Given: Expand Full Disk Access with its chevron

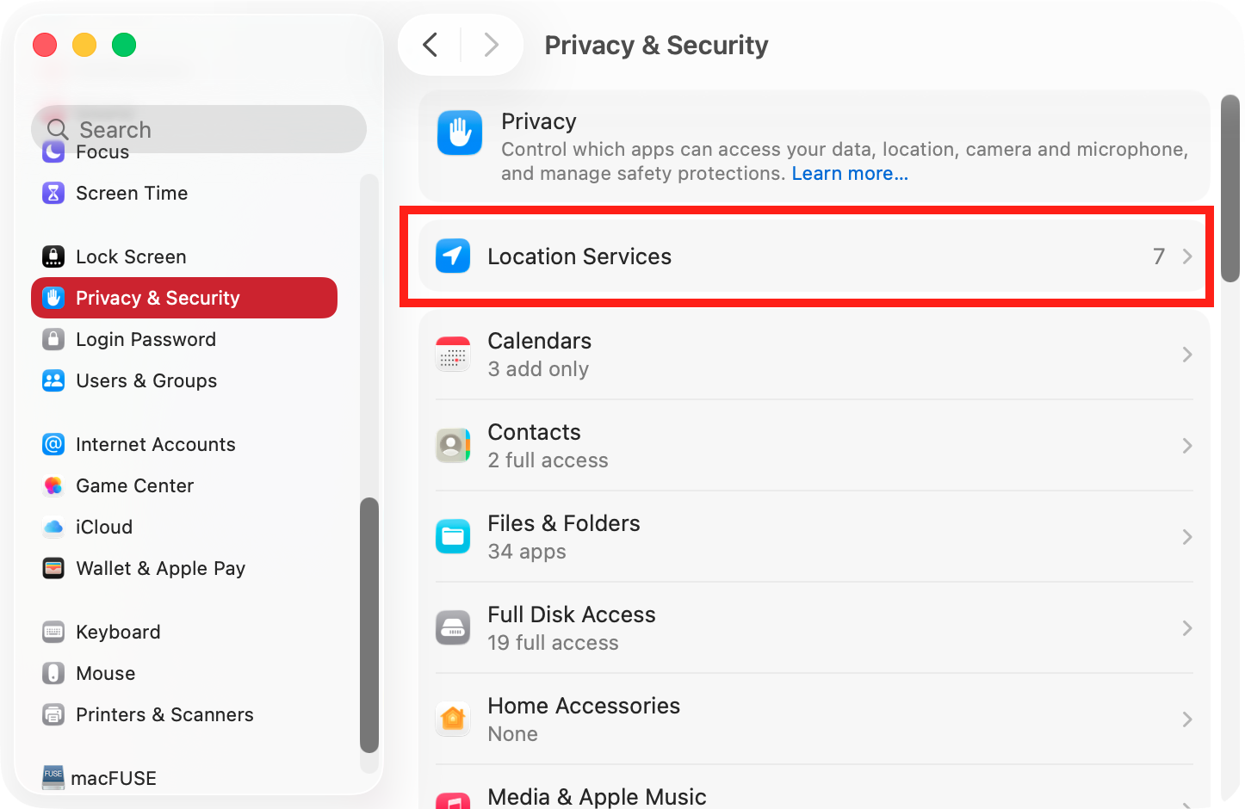Looking at the screenshot, I should coord(1186,627).
